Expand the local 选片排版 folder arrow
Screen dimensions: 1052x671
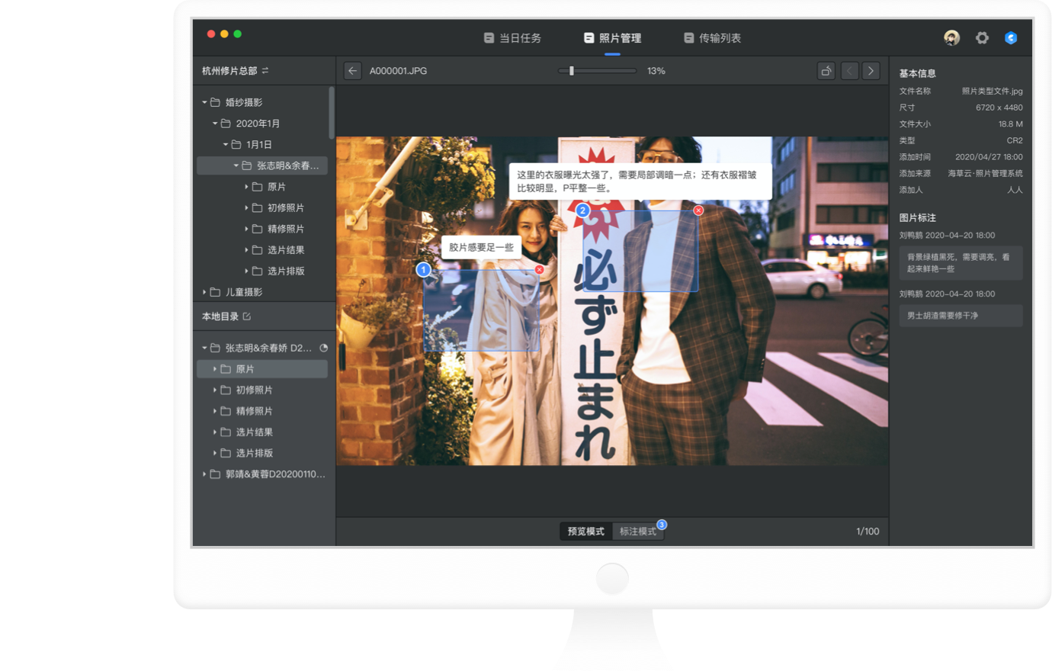click(x=215, y=453)
